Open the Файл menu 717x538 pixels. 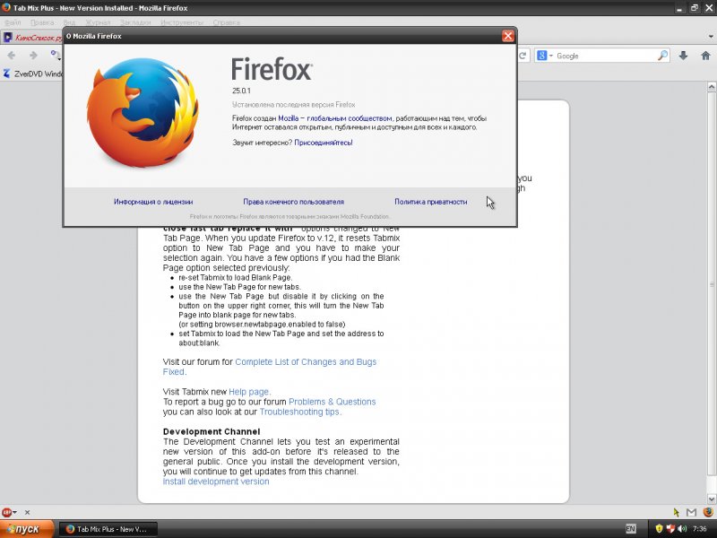coord(13,22)
